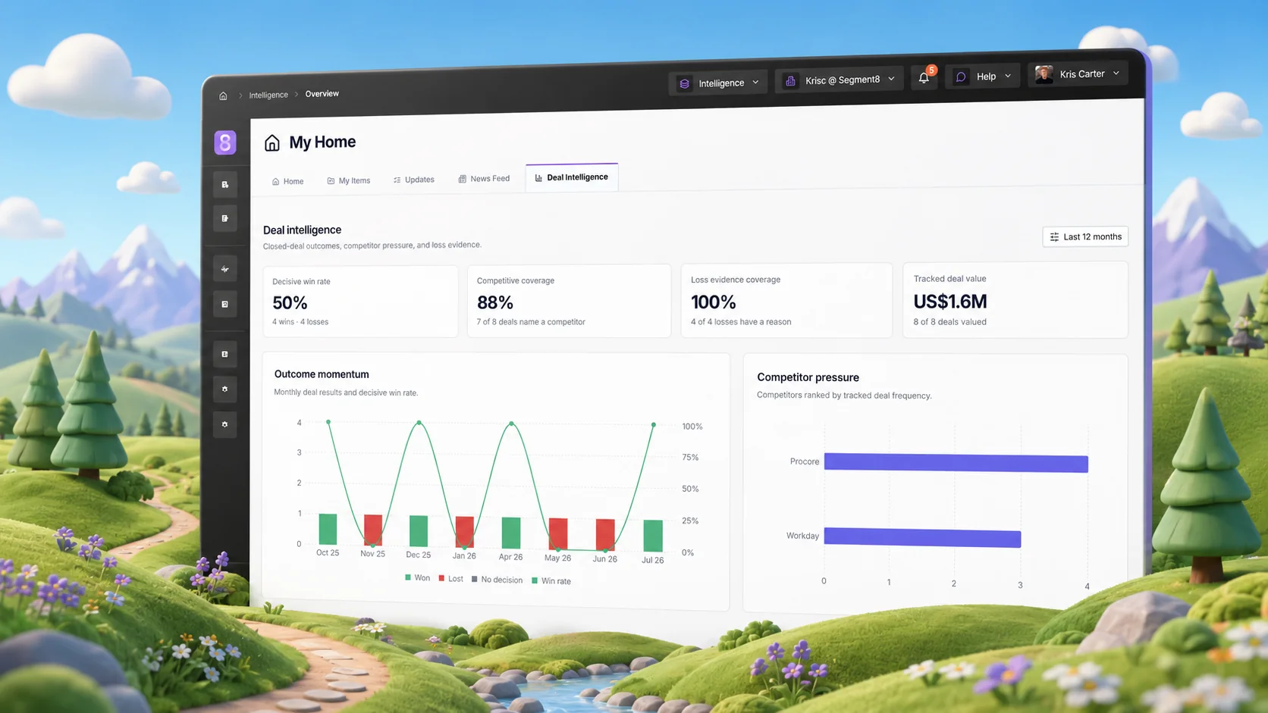This screenshot has width=1268, height=713.
Task: Click the Deal intelligence section heading
Action: 302,230
